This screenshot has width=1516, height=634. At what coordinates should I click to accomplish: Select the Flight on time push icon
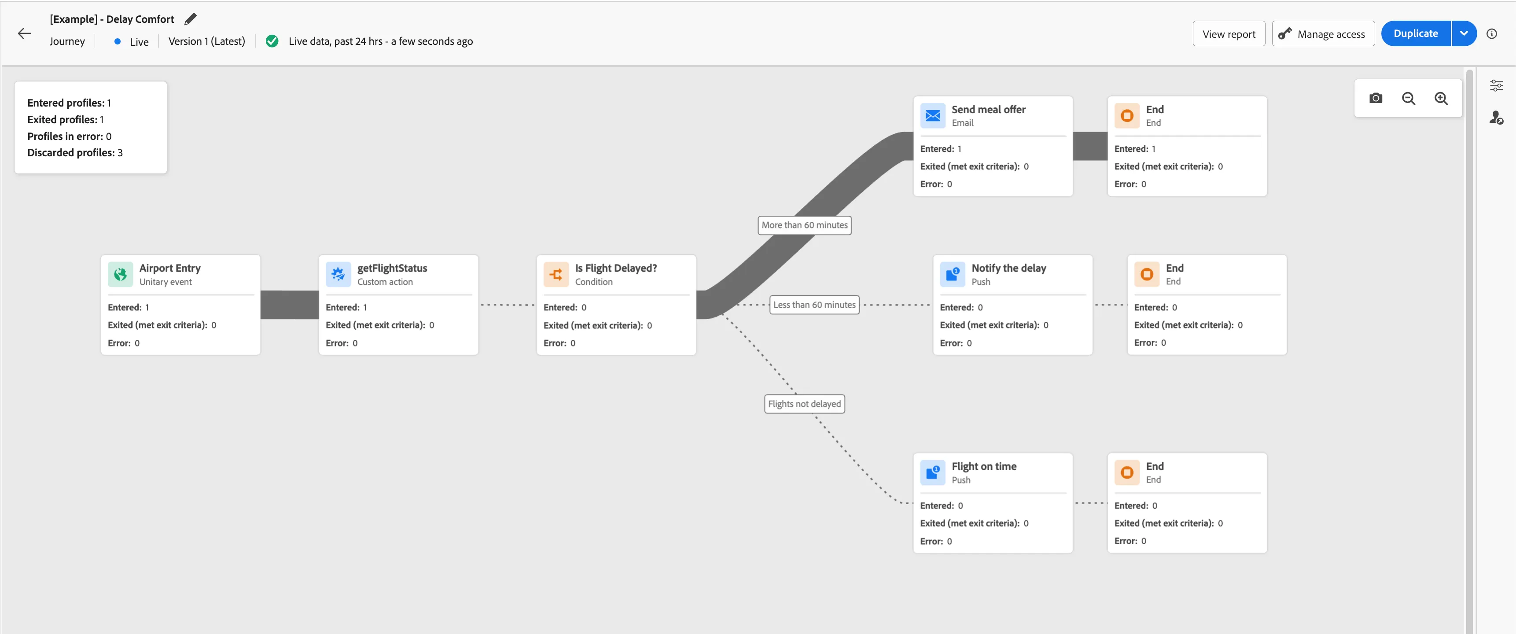[932, 473]
